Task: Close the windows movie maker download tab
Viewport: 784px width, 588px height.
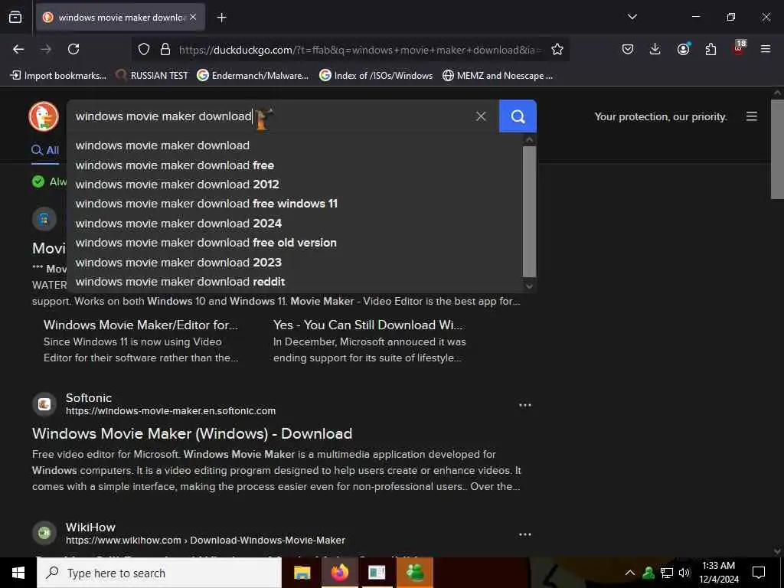Action: pos(193,17)
